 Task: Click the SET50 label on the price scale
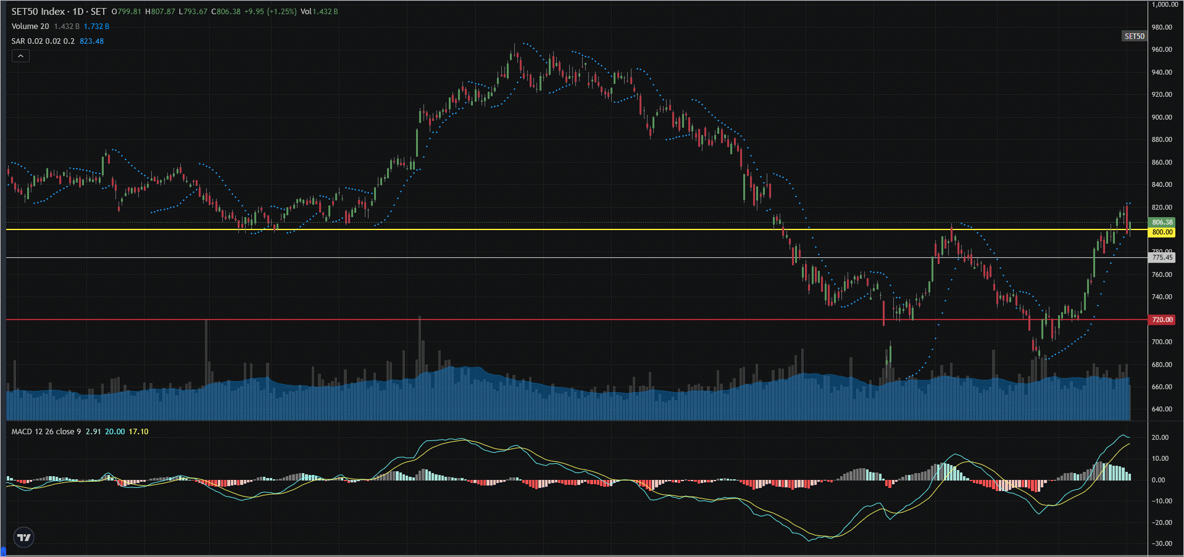point(1134,36)
